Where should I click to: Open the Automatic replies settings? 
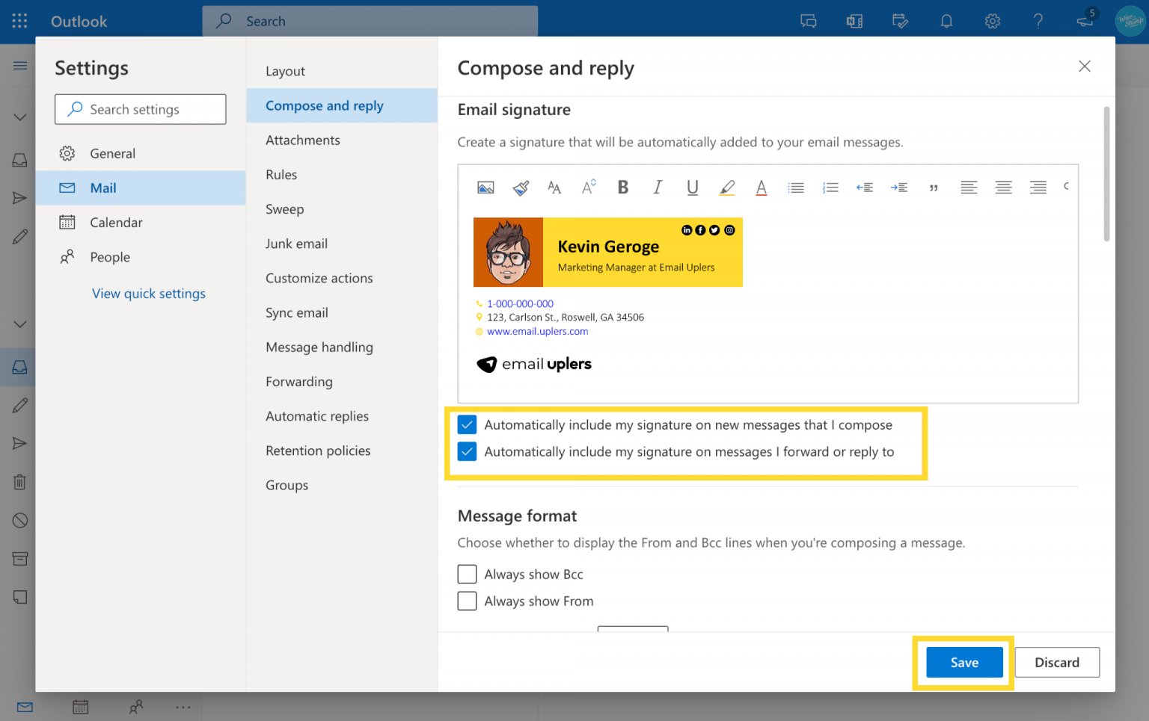point(317,416)
